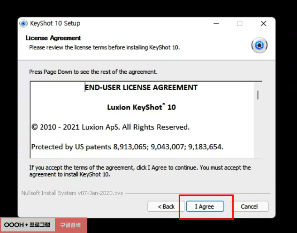Screen dimensions: 297x233
Task: Click the KeyShot logo in the header
Action: [259, 45]
